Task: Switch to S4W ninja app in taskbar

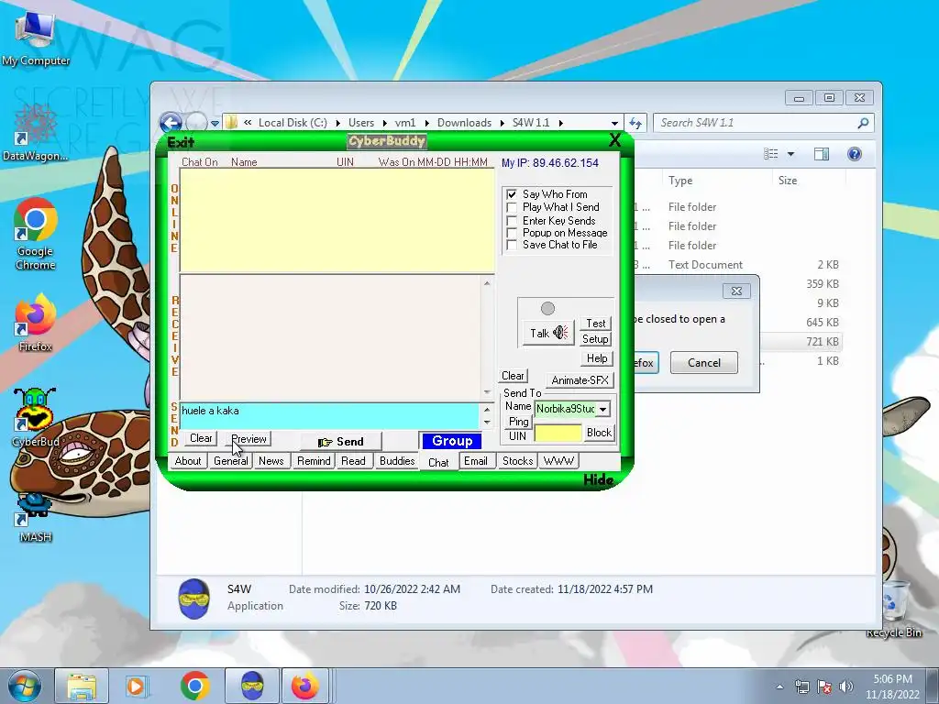Action: click(x=252, y=686)
